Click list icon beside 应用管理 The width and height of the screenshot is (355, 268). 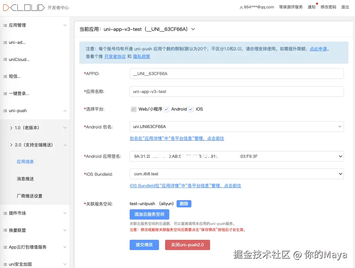click(5, 25)
